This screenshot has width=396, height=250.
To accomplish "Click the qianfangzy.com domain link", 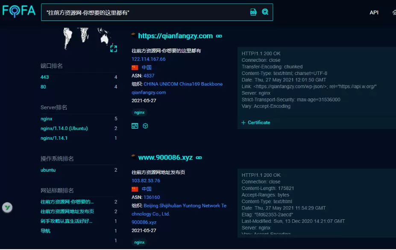I will pos(149,92).
